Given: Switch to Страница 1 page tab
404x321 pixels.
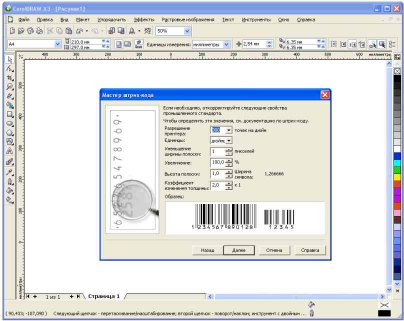Looking at the screenshot, I should click(x=104, y=296).
